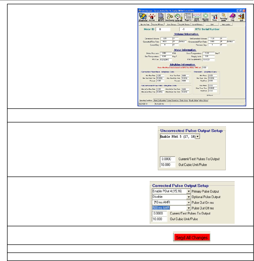Click the Gas Temperature value field

tap(166, 56)
